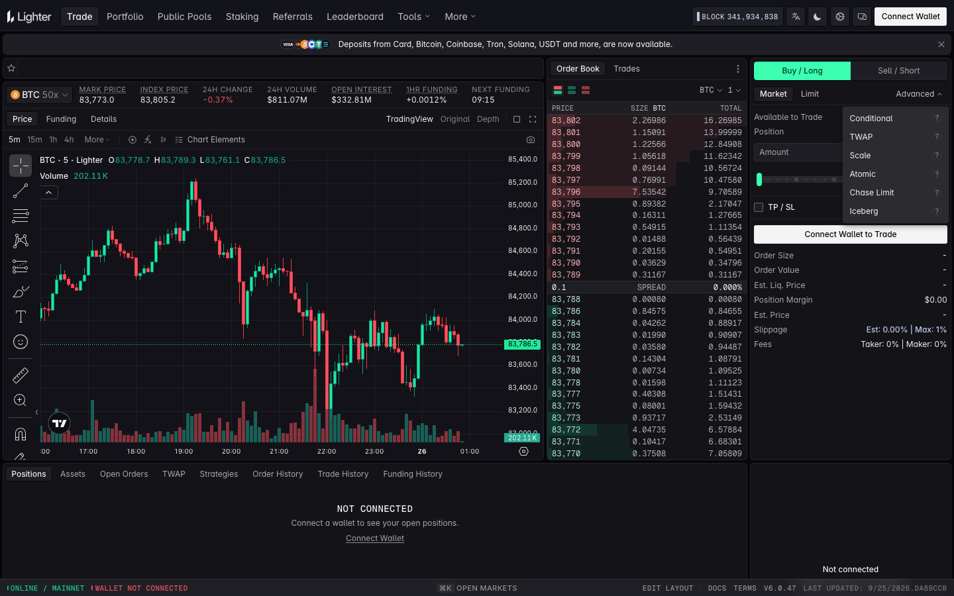Image resolution: width=954 pixels, height=596 pixels.
Task: Click Connect Wallet button in header
Action: [x=910, y=17]
